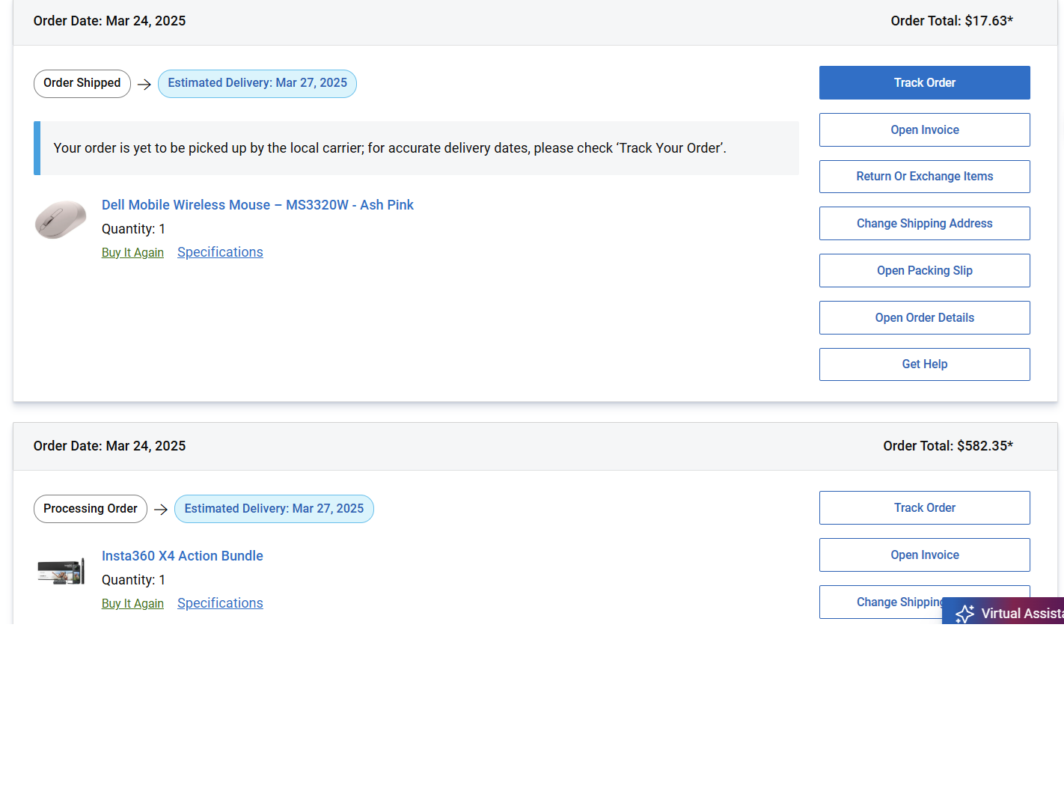Click 'Quantity: 1' under Insta360 bundle
Viewport: 1064px width, 797px height.
pos(133,580)
